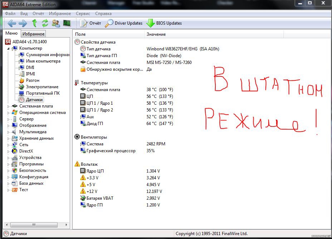Image resolution: width=332 pixels, height=239 pixels.
Task: Click the blue Back arrow in toolbar
Action: click(12, 23)
